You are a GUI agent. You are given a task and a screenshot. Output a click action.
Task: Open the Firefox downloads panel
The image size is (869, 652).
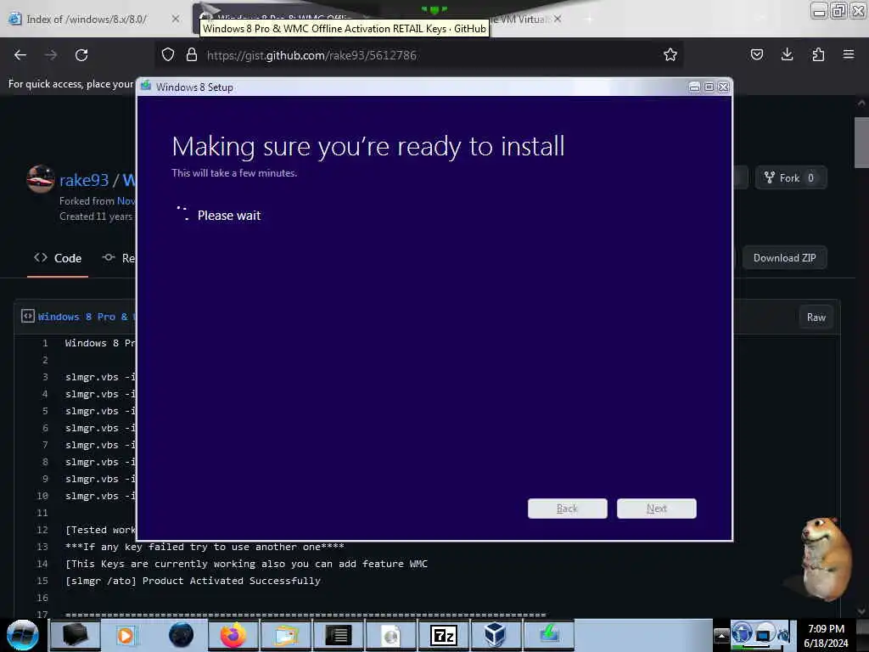click(787, 54)
